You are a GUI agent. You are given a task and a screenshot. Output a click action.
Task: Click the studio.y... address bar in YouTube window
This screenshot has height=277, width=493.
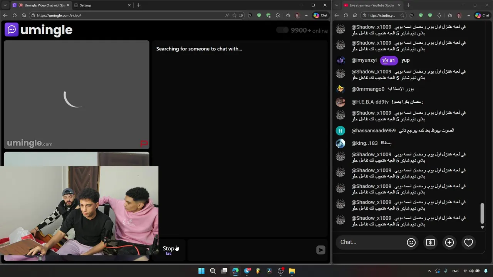click(x=381, y=15)
